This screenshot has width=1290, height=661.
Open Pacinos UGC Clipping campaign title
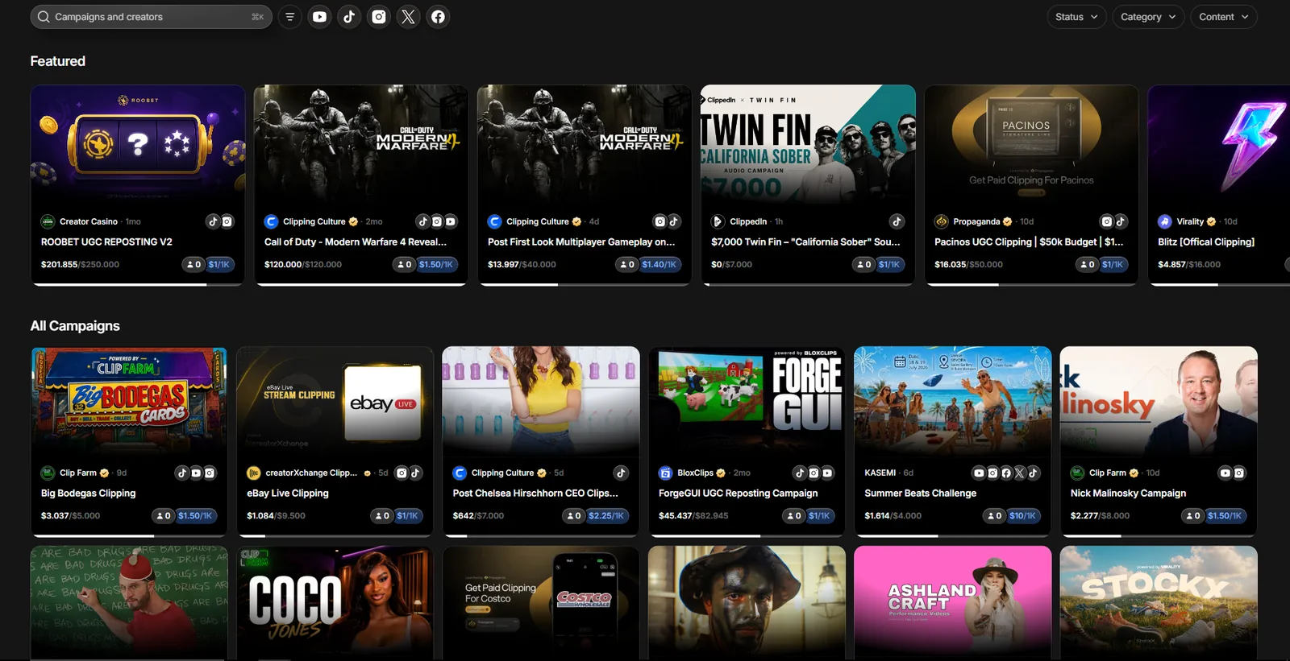[1029, 242]
